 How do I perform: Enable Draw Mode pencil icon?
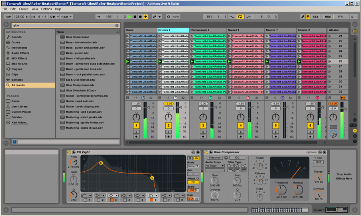click(303, 17)
